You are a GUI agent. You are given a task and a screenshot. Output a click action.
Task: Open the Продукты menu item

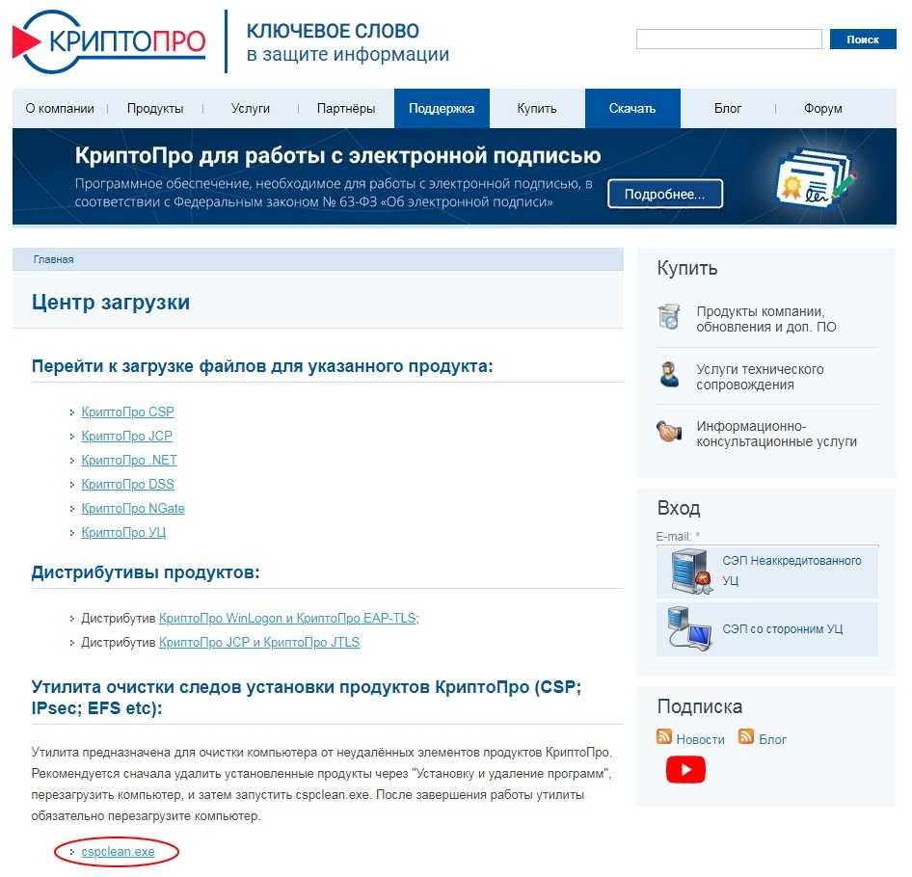click(155, 108)
